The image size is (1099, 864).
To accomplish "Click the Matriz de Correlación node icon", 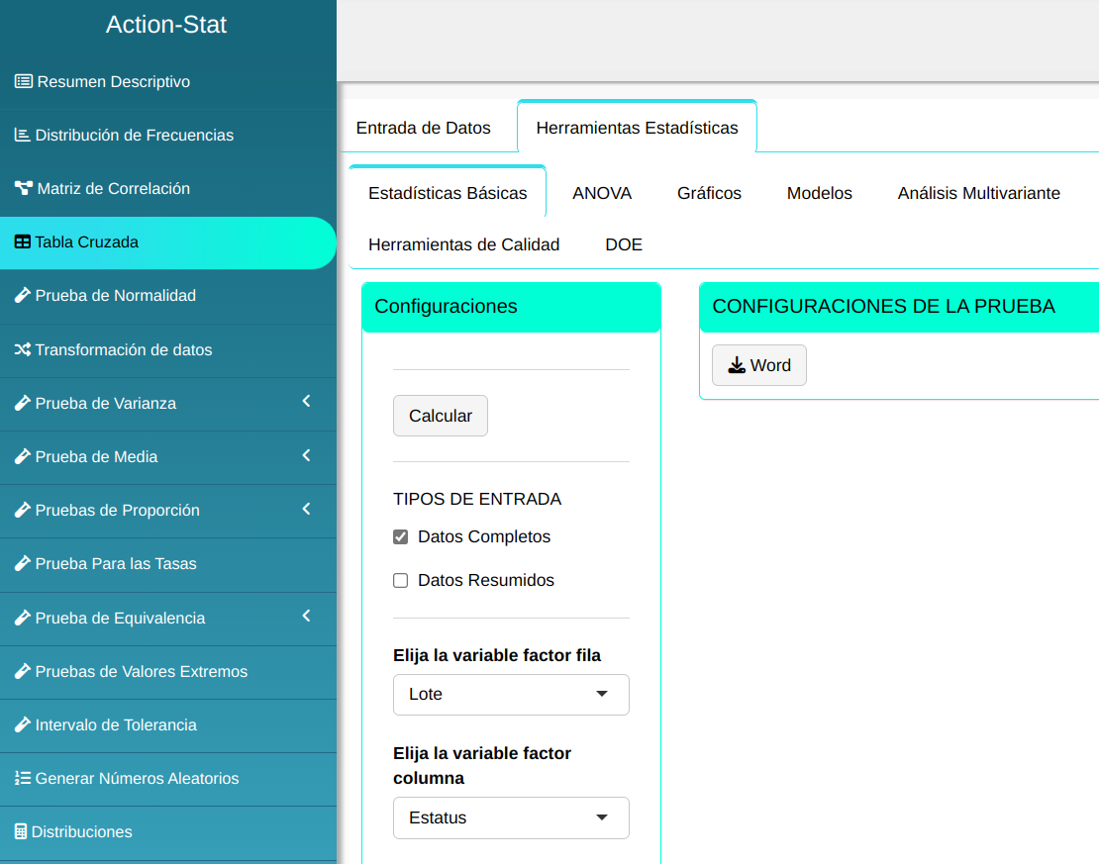I will tap(24, 188).
